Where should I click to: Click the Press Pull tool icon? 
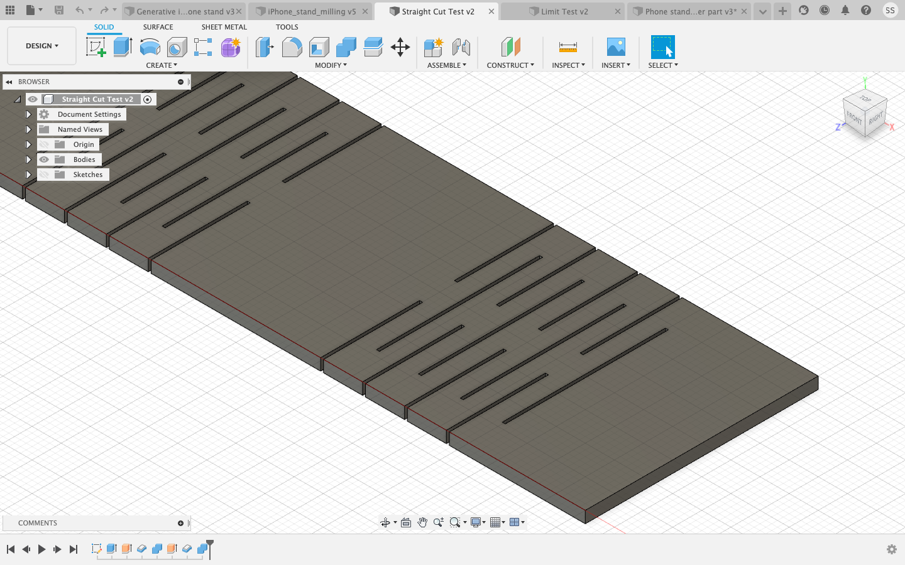click(x=265, y=47)
